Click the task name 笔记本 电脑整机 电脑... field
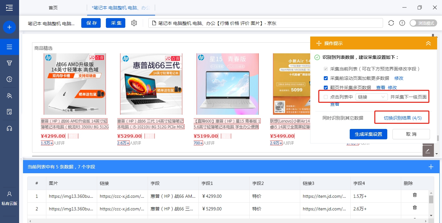Image resolution: width=442 pixels, height=223 pixels. 51,23
